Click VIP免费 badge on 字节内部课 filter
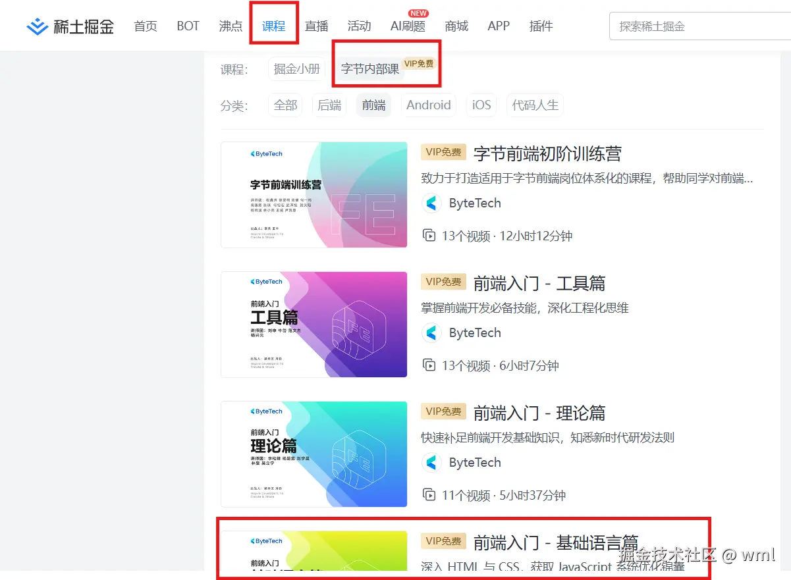Screen dimensions: 791x580 click(419, 63)
